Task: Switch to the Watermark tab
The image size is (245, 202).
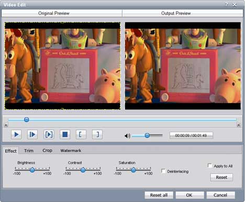Action: (x=71, y=151)
